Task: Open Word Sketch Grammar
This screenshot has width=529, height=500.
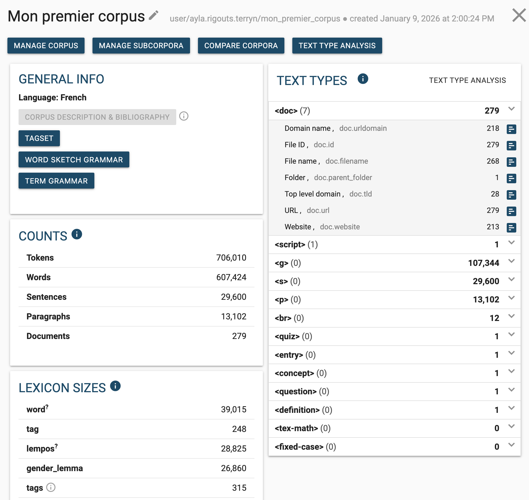Action: coord(74,160)
